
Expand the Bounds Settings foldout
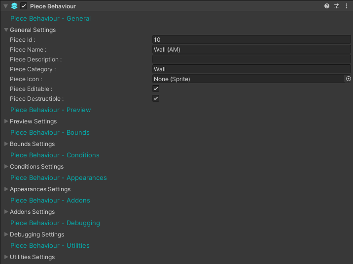coord(6,144)
